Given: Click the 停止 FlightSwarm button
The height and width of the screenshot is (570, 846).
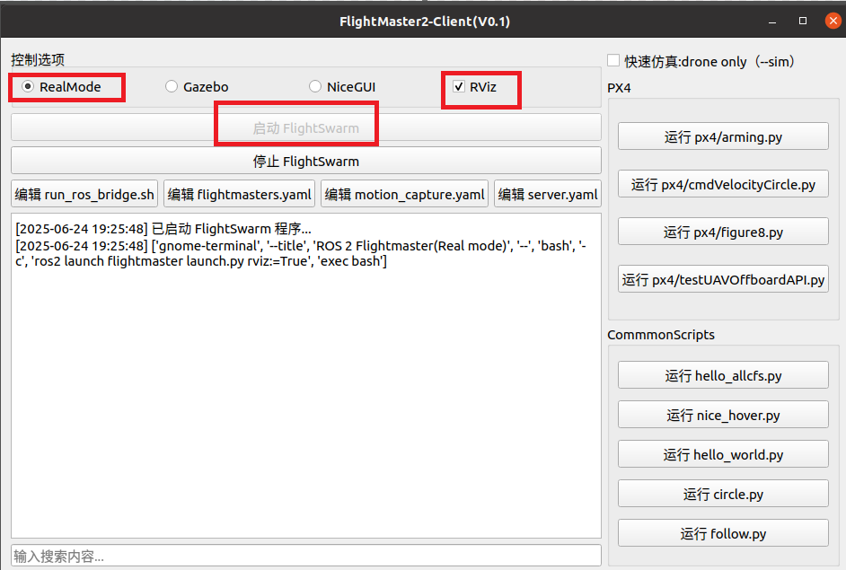Looking at the screenshot, I should [306, 161].
